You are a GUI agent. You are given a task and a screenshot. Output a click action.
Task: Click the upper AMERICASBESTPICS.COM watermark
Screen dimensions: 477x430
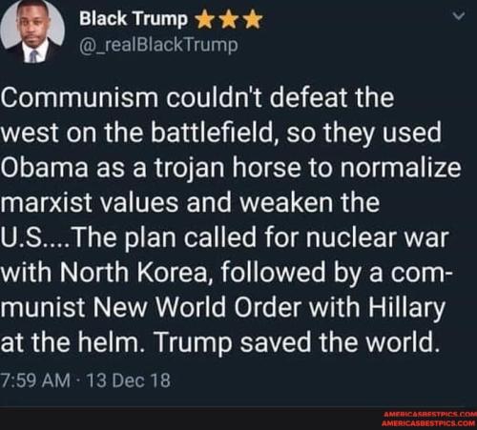(x=428, y=413)
